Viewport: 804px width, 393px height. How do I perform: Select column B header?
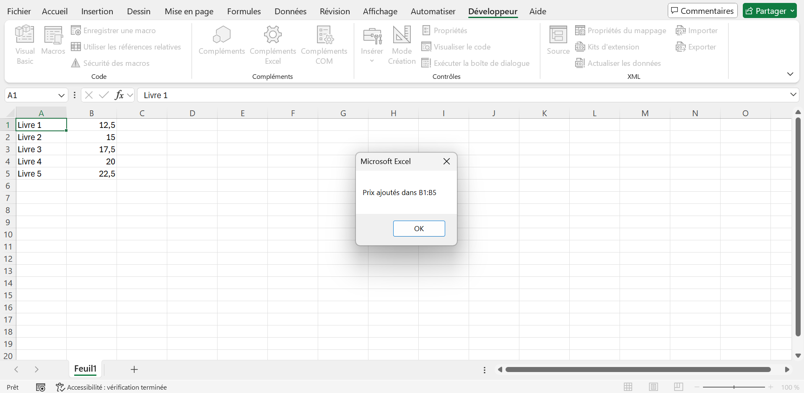tap(91, 113)
